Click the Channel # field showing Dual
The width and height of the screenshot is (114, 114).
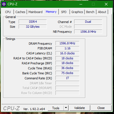click(x=88, y=22)
